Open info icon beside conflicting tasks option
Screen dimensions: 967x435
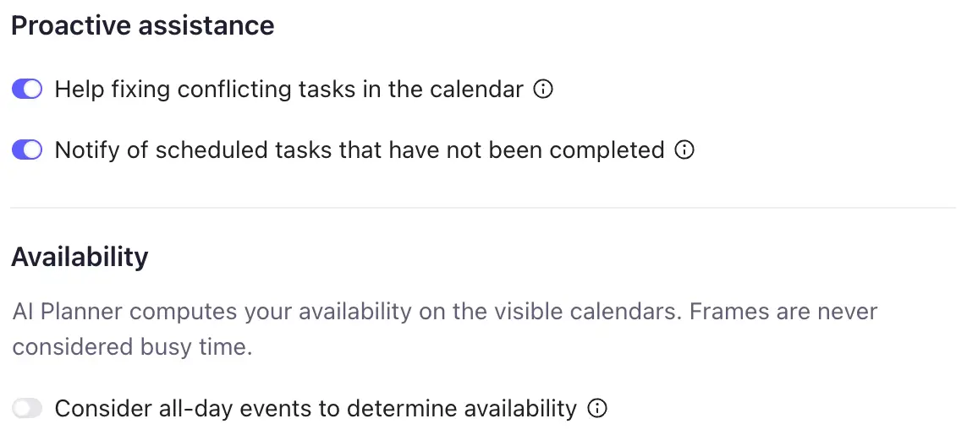pos(544,90)
